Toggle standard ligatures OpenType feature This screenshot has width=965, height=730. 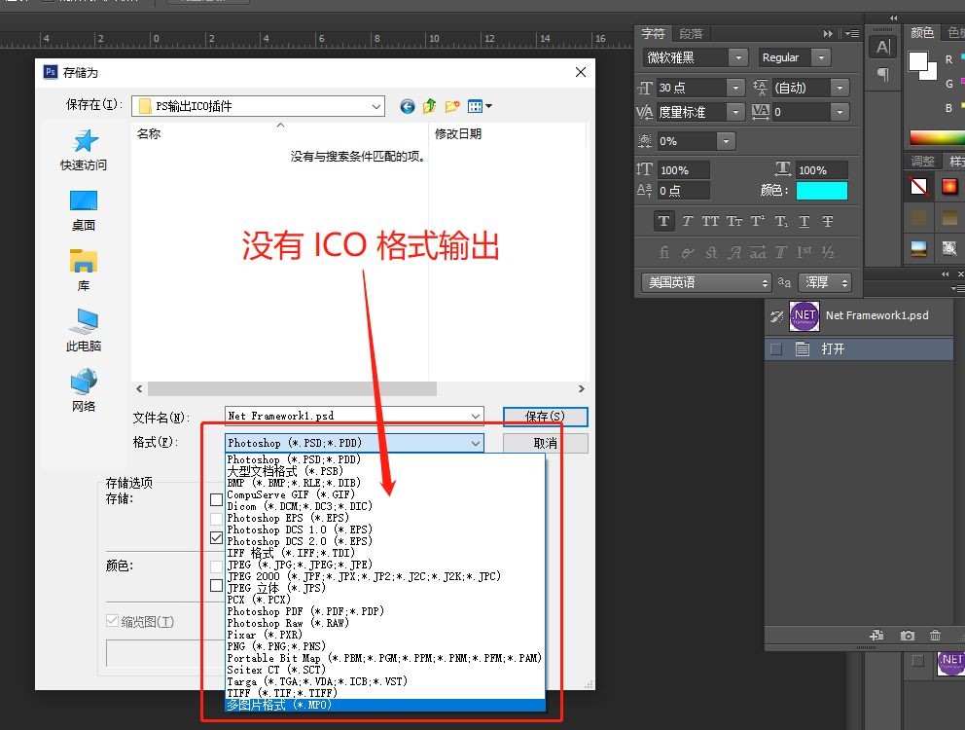[664, 252]
